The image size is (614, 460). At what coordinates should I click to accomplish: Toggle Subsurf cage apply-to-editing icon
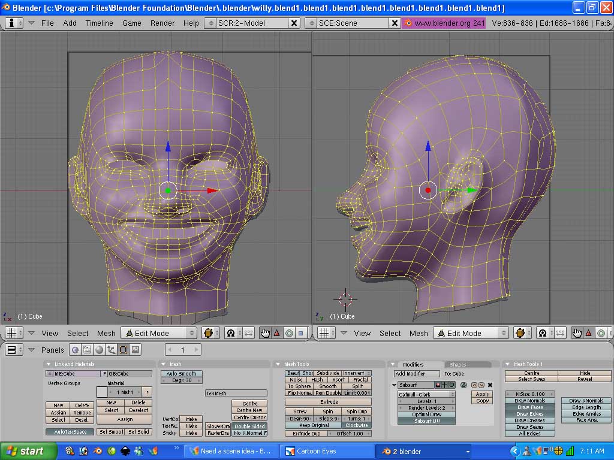463,385
